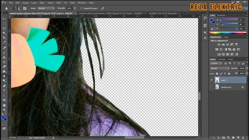Add a Brightness/Contrast adjustment
The height and width of the screenshot is (140, 249).
point(219,45)
